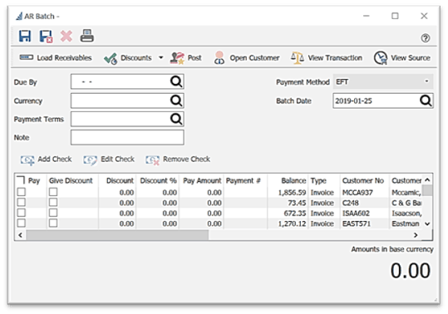
Task: Click the grid's scroll right arrow
Action: coord(416,235)
